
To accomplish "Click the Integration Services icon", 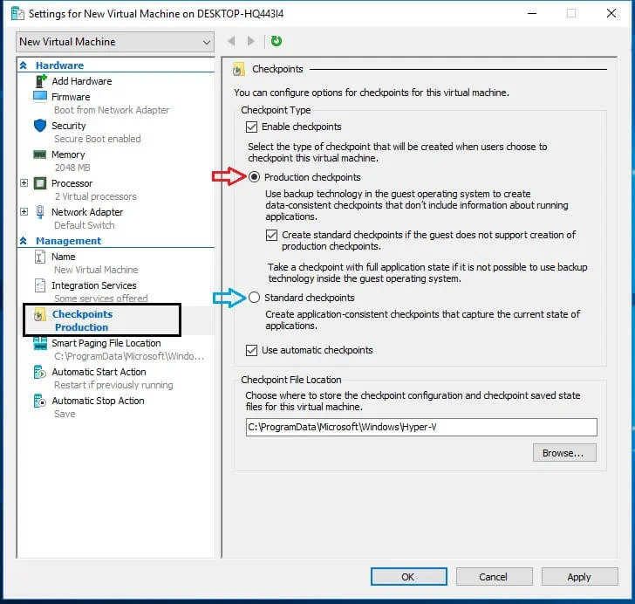I will click(39, 285).
